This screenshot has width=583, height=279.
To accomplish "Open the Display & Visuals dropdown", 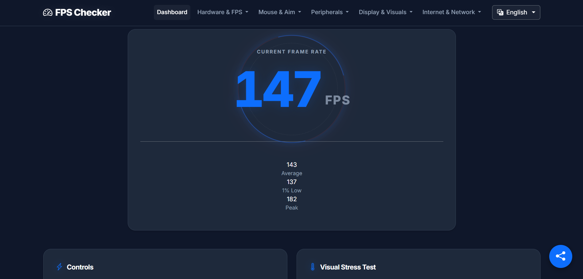I will click(385, 12).
